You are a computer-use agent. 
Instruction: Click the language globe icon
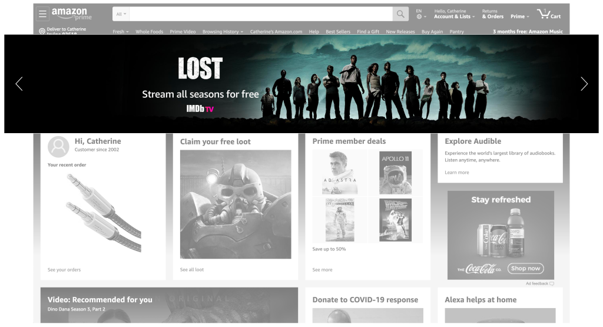(x=419, y=16)
